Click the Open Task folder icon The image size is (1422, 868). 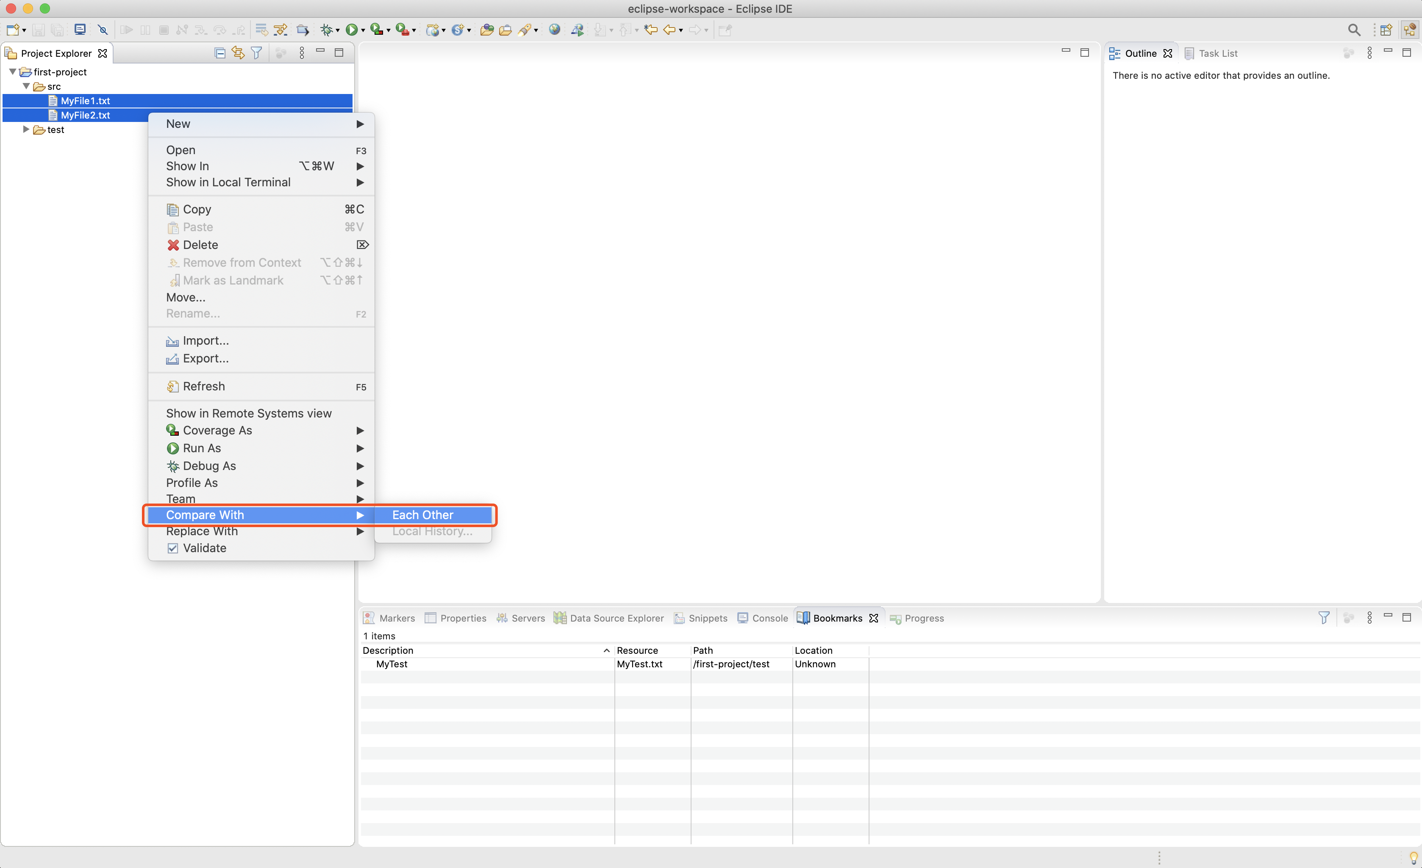click(x=505, y=29)
